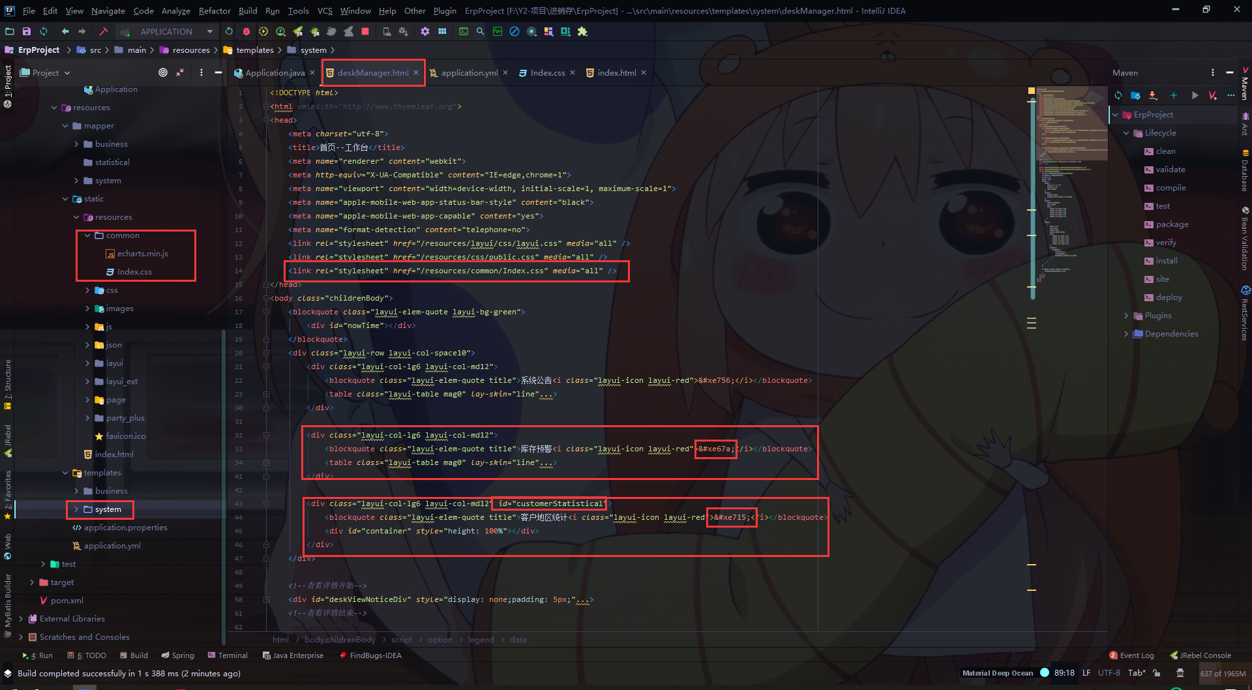Click the UTF-8 encoding selector
The image size is (1252, 690).
coord(1109,673)
